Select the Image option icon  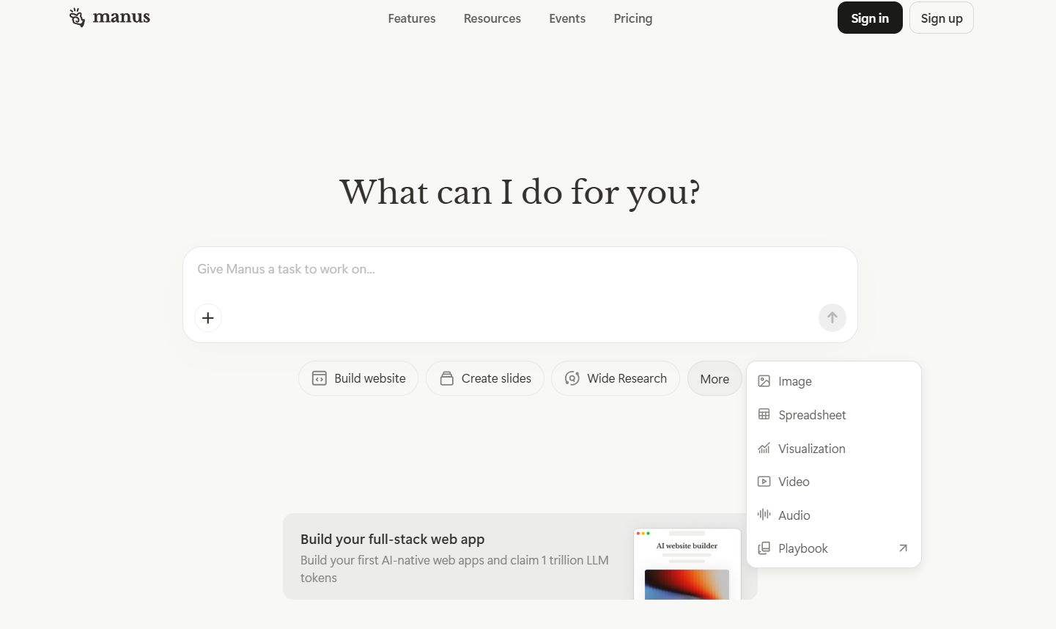point(764,380)
